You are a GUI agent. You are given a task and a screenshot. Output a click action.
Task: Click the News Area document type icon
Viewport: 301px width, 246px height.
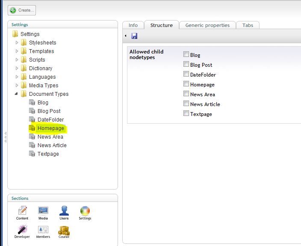click(32, 136)
